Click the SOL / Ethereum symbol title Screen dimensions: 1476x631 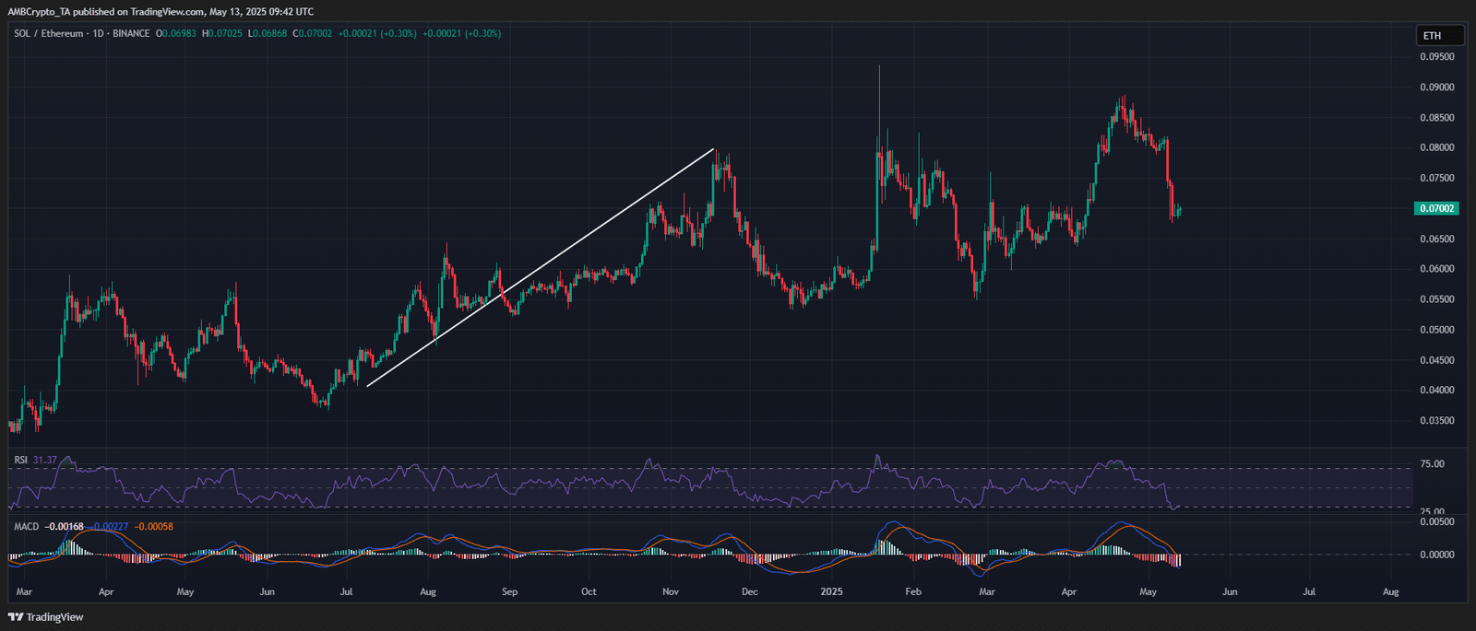(49, 33)
